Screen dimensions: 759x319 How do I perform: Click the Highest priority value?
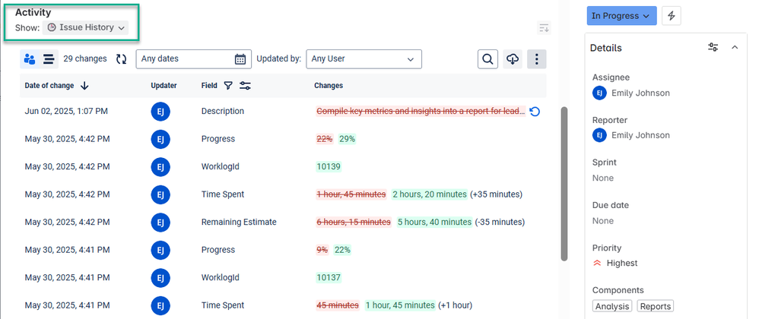(615, 264)
